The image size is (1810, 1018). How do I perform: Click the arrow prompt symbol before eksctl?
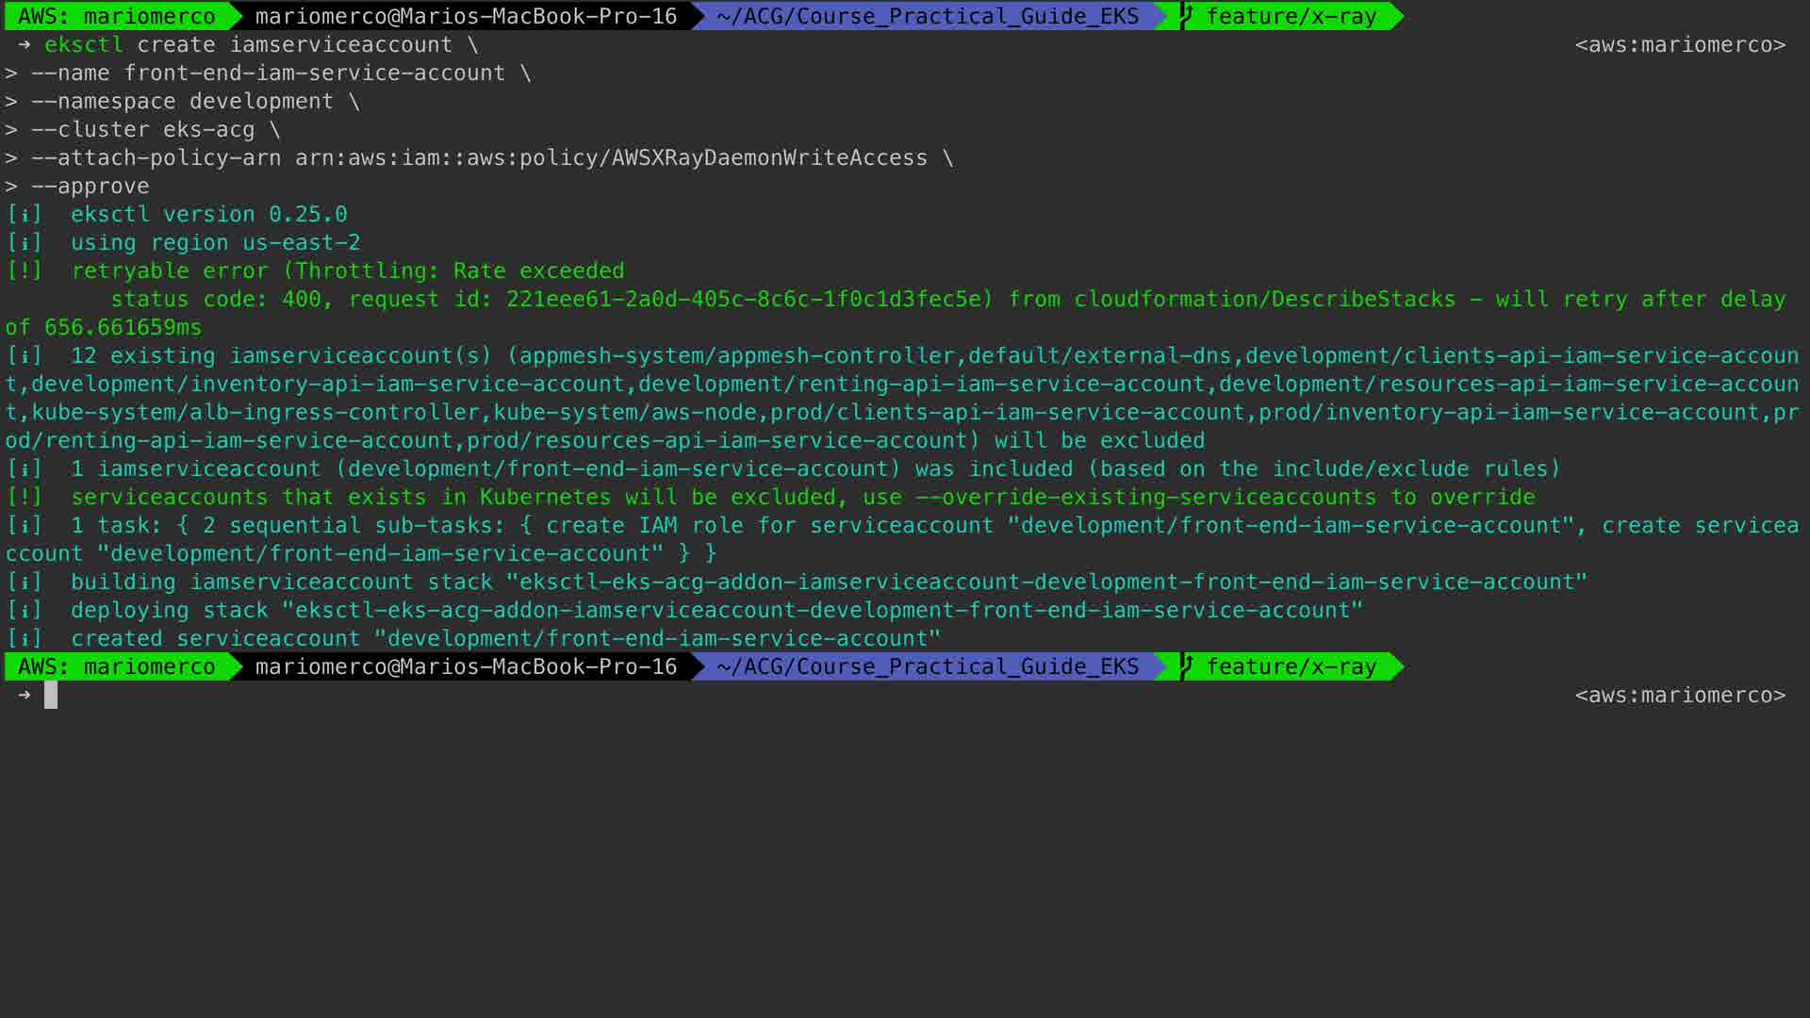coord(24,44)
